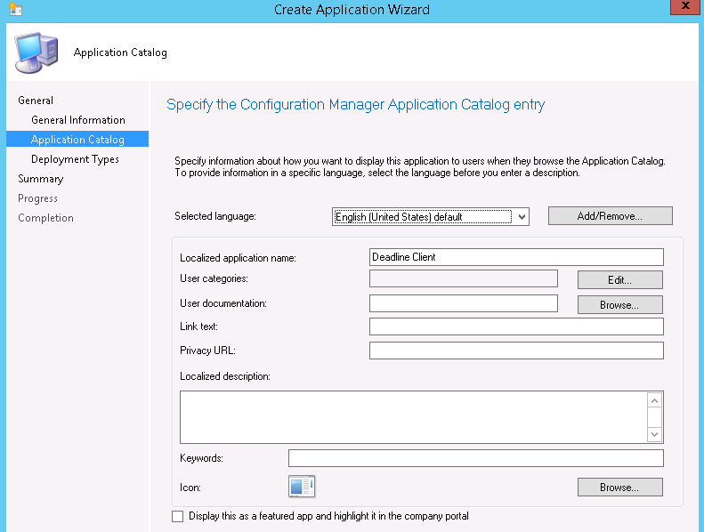Browse for a new application icon
This screenshot has height=532, width=704.
[619, 488]
